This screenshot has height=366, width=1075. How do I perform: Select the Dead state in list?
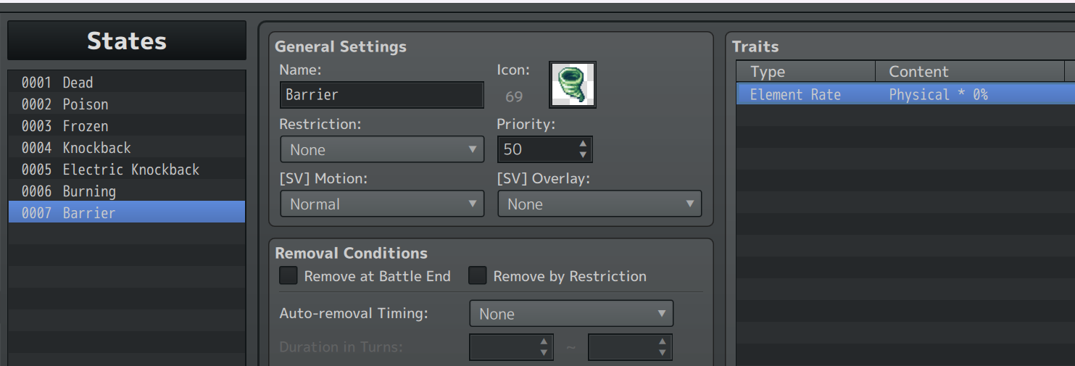[x=127, y=82]
